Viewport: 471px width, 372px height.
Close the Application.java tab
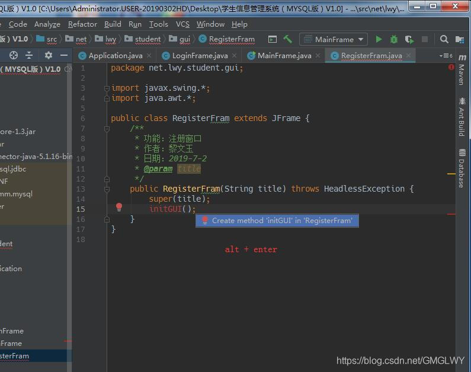click(149, 55)
